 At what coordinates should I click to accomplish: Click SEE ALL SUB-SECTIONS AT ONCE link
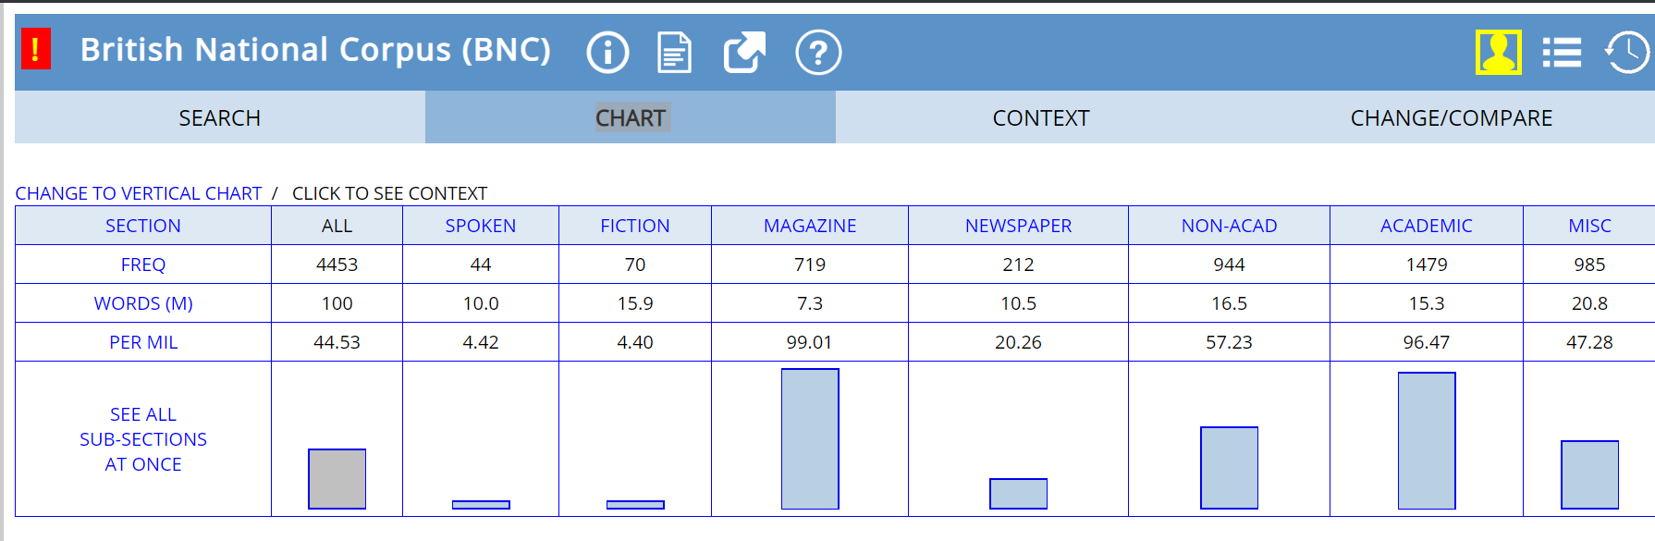[x=143, y=439]
